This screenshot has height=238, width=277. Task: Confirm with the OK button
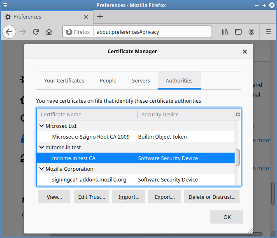click(x=227, y=217)
